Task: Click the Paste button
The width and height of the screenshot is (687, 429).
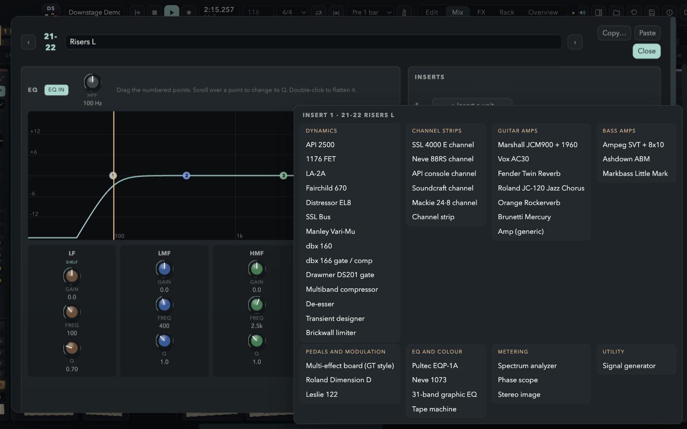Action: click(647, 33)
